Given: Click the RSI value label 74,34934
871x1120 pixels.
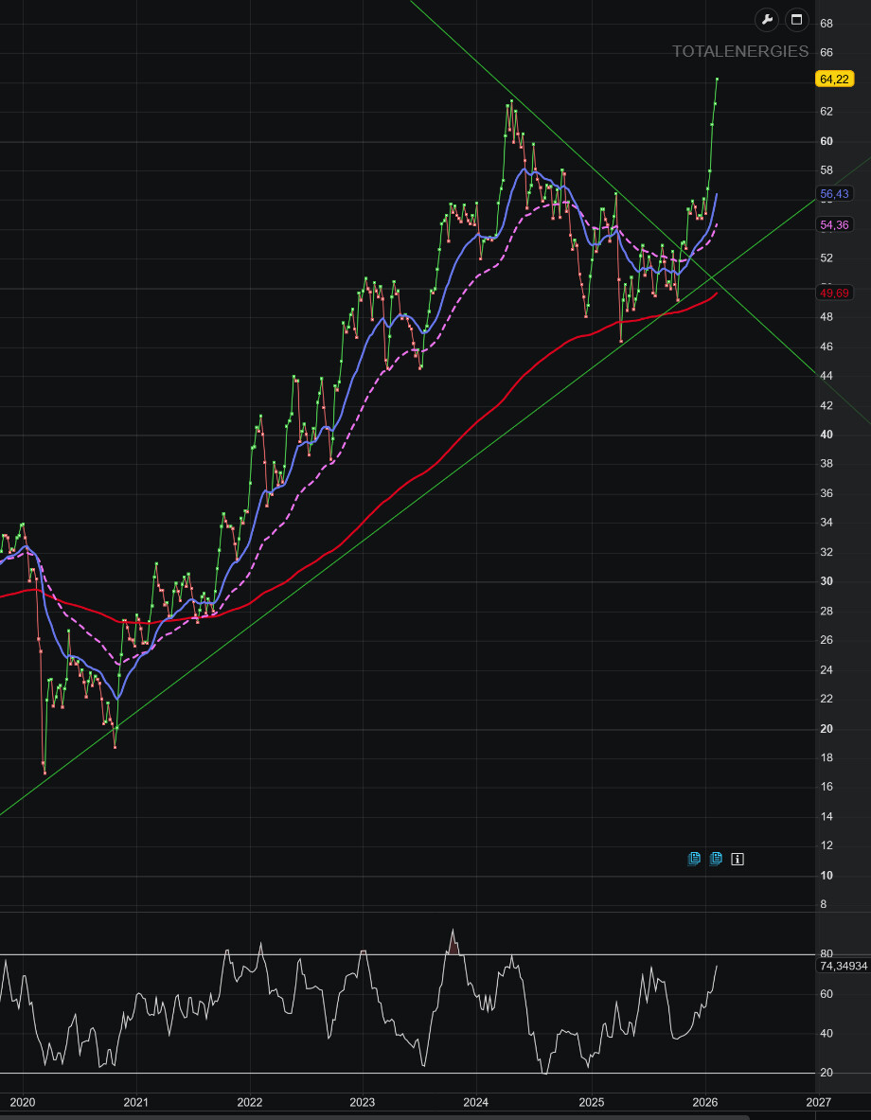Looking at the screenshot, I should (x=842, y=966).
